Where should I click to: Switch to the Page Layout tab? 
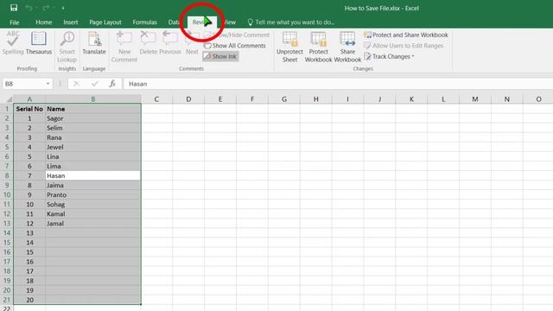pos(105,22)
